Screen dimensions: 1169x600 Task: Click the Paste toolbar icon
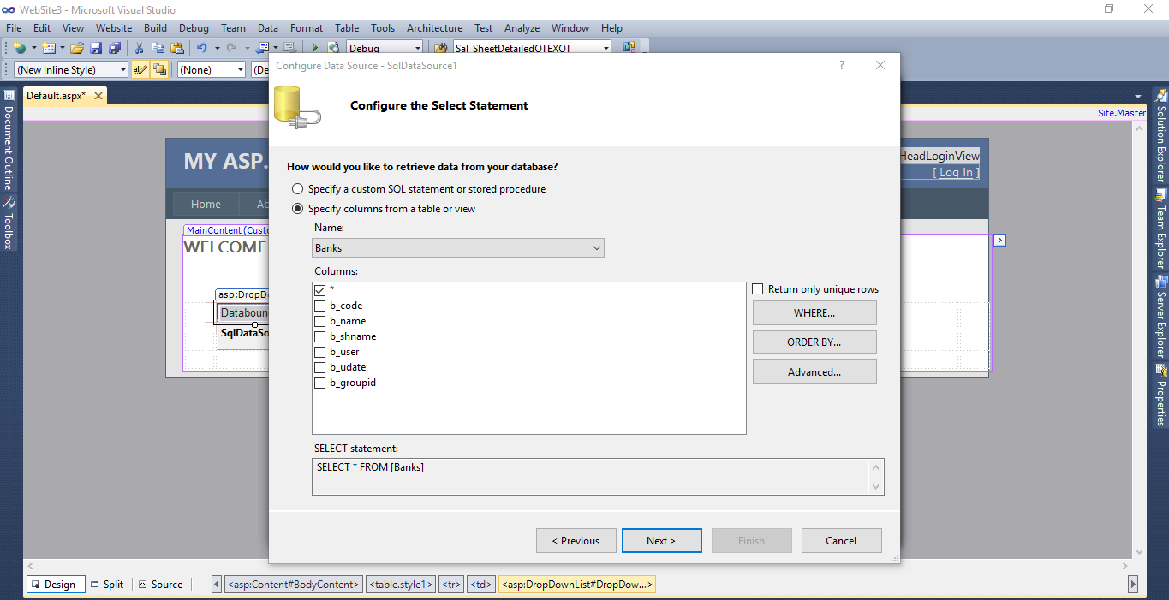[177, 47]
